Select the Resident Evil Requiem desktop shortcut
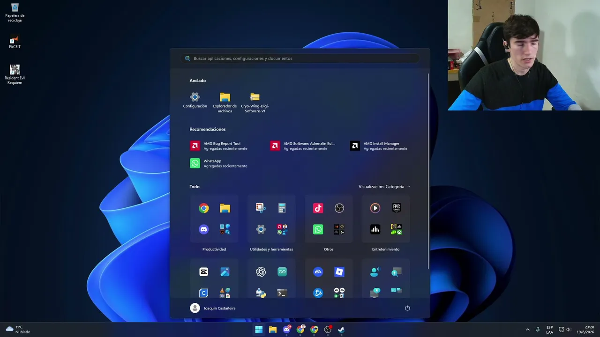Screen dimensions: 600x337 (x=15, y=74)
